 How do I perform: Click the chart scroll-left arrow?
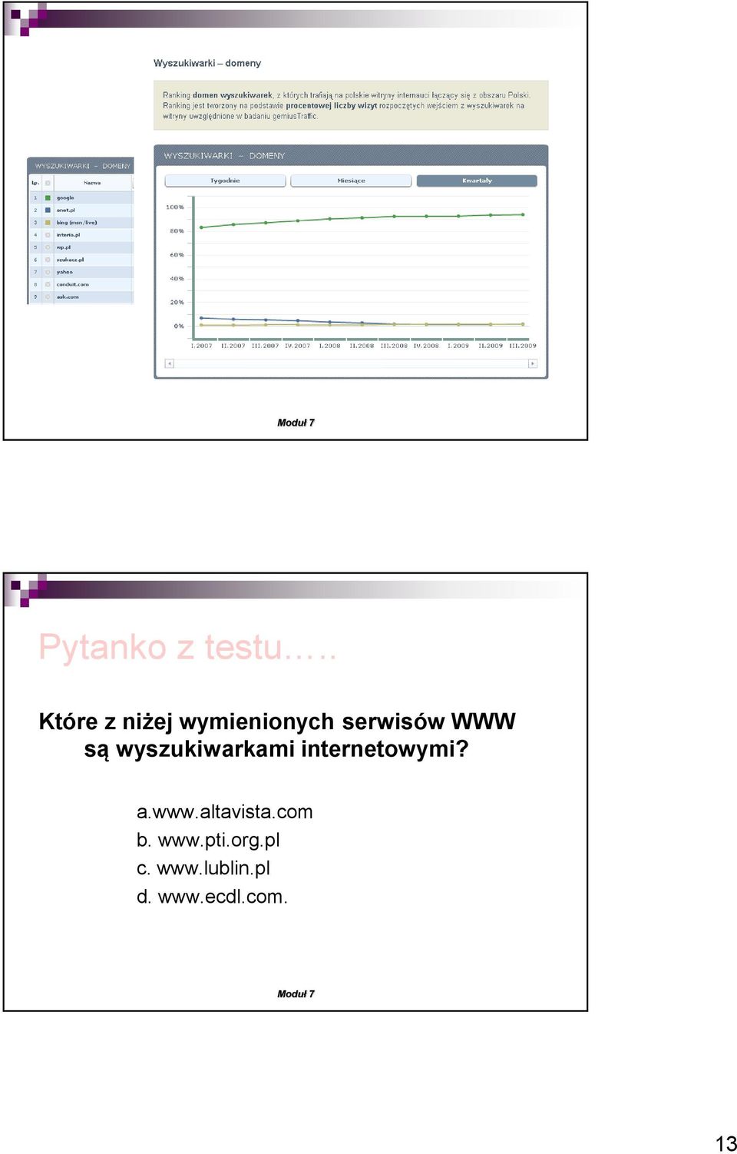pos(170,363)
